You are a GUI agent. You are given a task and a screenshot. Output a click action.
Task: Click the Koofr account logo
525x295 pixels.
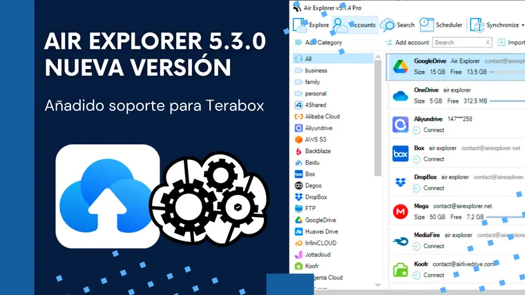pyautogui.click(x=401, y=269)
